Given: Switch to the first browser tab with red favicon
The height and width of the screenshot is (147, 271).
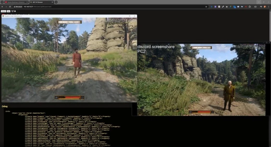Looking at the screenshot, I should click(16, 2).
